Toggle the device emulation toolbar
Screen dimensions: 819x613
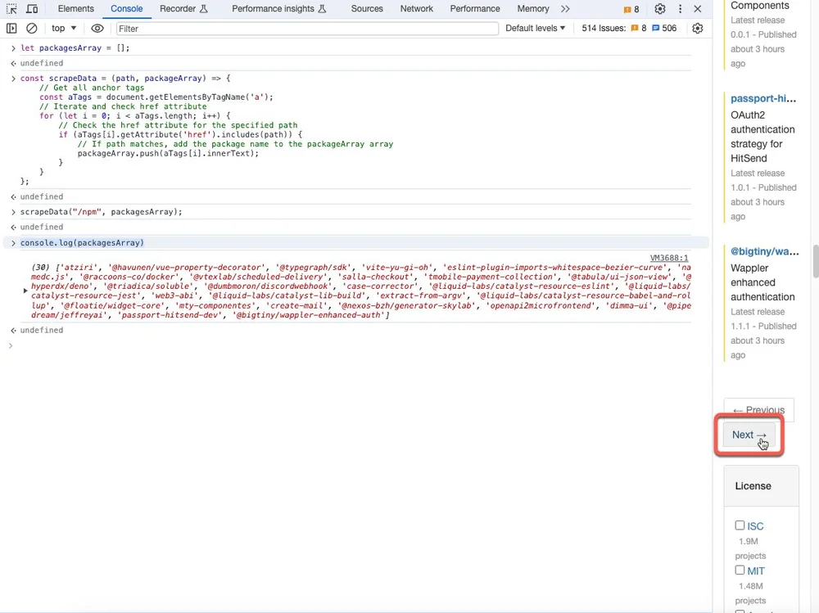31,9
